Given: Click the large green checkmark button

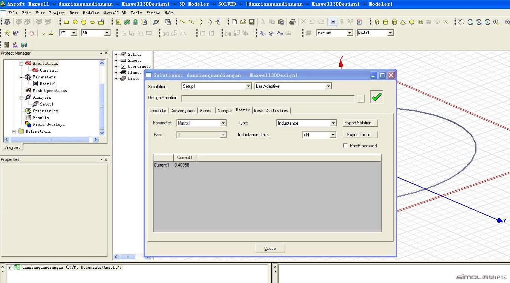Looking at the screenshot, I should tap(376, 97).
